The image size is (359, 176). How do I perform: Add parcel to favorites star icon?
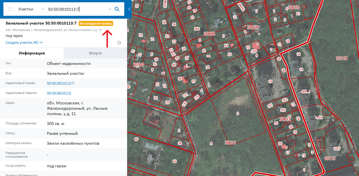coord(119,43)
